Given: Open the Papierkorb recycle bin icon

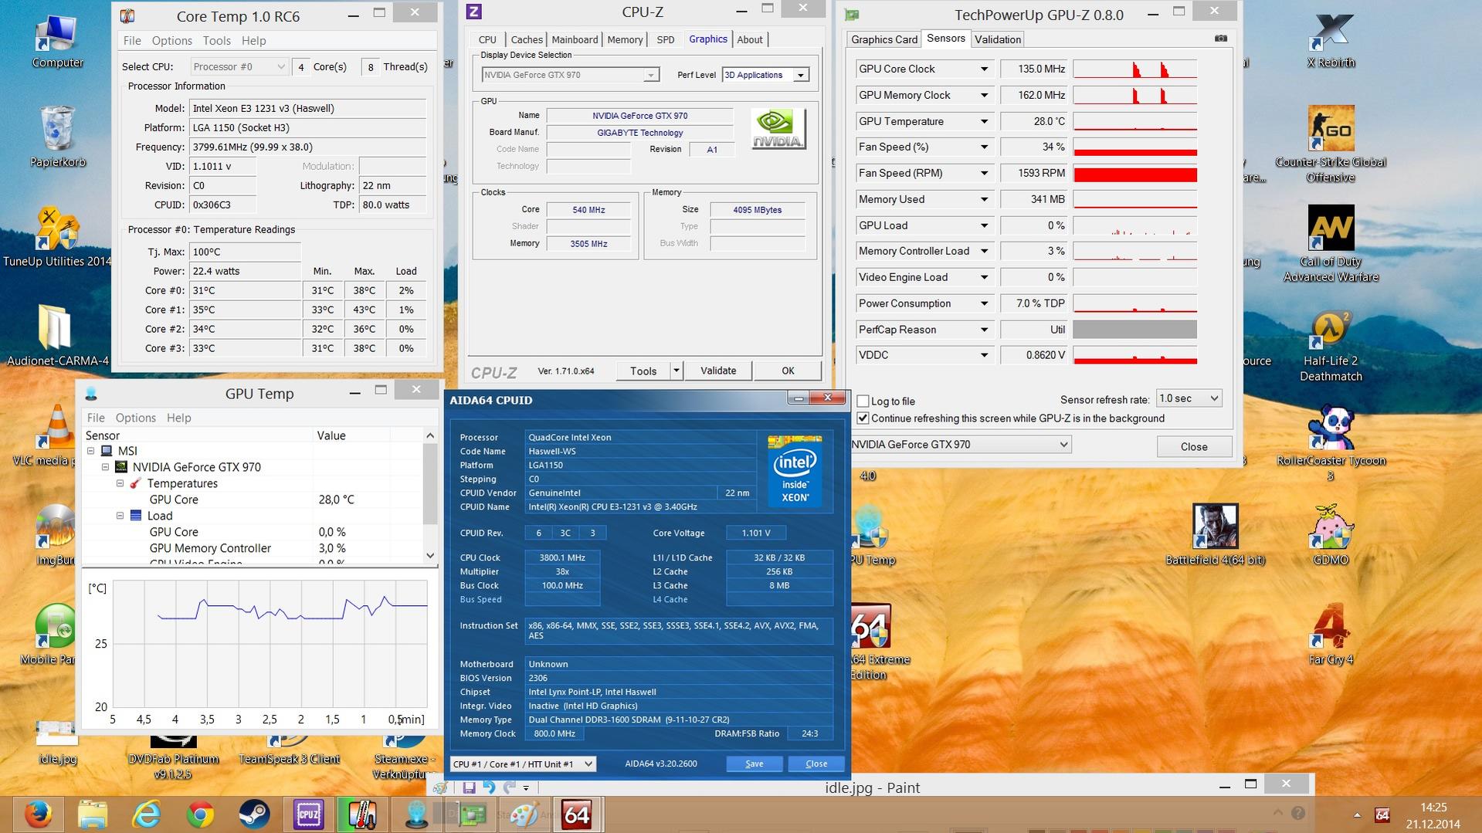Looking at the screenshot, I should 57,136.
